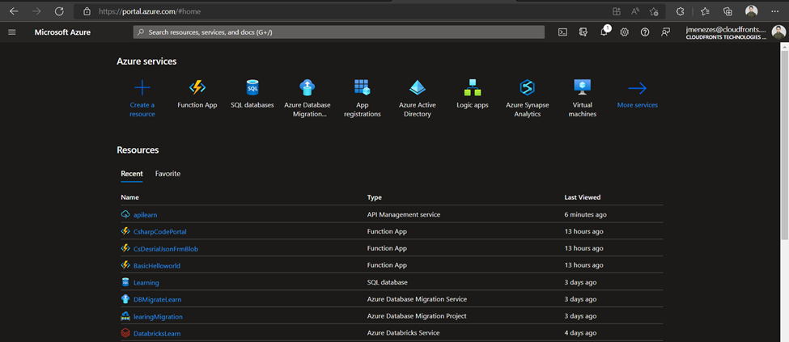Click the browser address bar URL

coord(151,11)
